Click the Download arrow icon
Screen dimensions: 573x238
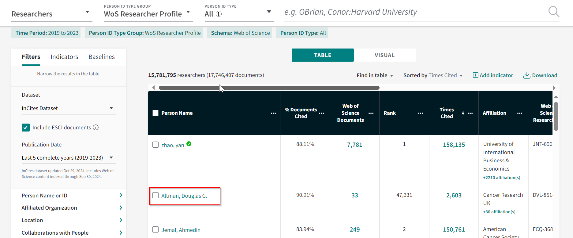[x=527, y=75]
